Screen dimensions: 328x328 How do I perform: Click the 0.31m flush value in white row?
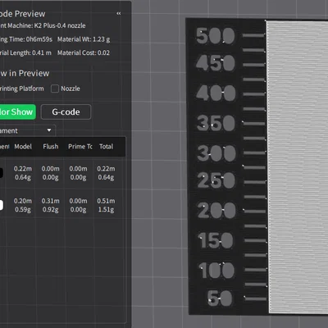pos(51,201)
